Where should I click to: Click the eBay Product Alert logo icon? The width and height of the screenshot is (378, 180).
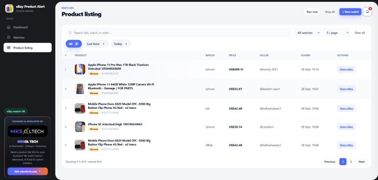pos(9,8)
